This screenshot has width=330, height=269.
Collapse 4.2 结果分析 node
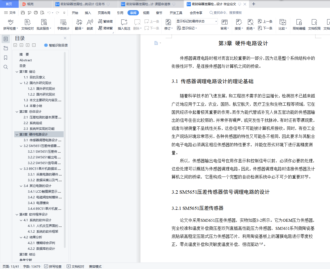tap(21, 237)
